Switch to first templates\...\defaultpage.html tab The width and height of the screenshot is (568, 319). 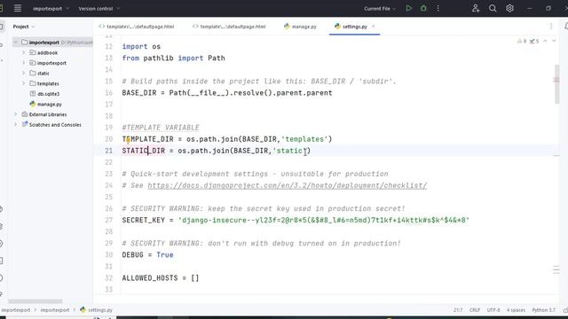(137, 27)
